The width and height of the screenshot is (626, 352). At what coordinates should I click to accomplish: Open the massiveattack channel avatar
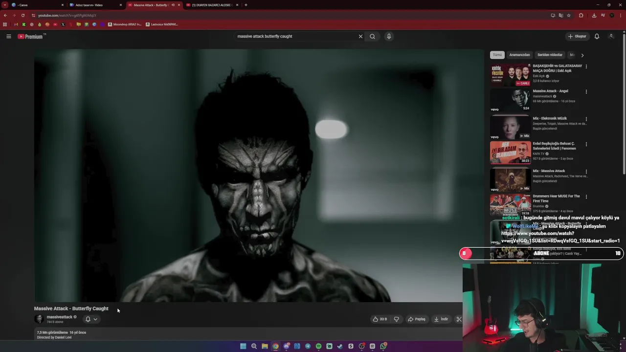pyautogui.click(x=39, y=319)
